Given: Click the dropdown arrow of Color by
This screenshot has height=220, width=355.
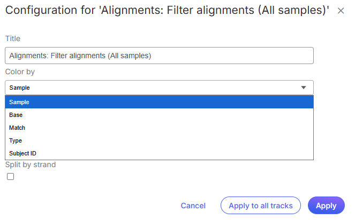Looking at the screenshot, I should [x=304, y=88].
